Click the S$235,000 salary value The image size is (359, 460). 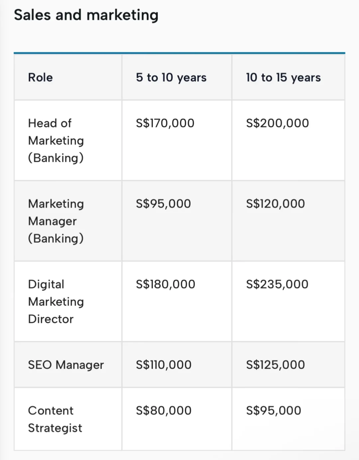pyautogui.click(x=277, y=284)
